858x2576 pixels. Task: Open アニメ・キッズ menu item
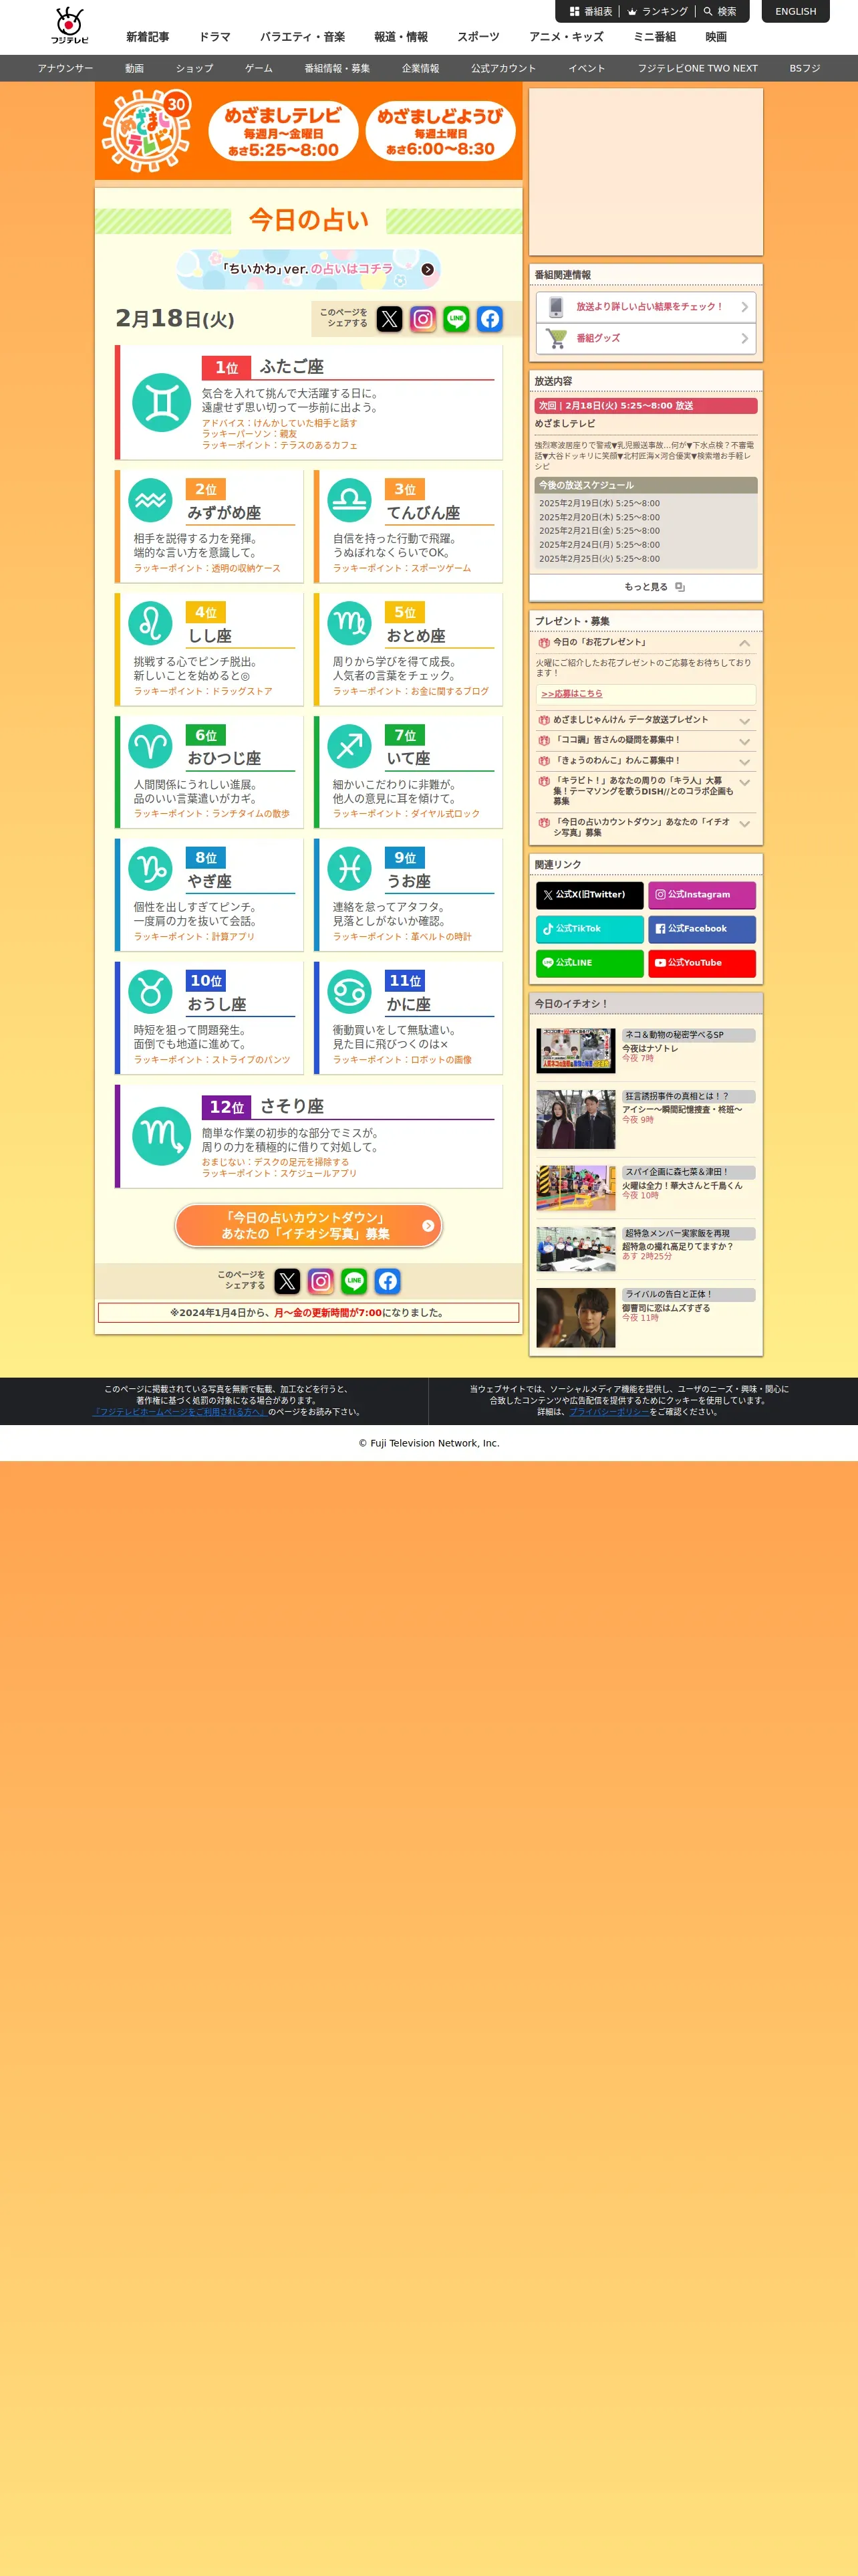[x=567, y=37]
